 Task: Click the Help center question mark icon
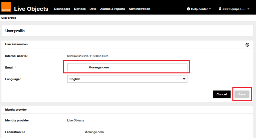(x=188, y=9)
